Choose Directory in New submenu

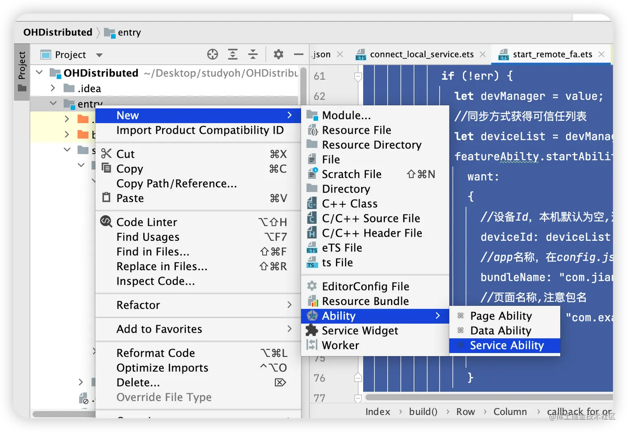click(x=375, y=189)
